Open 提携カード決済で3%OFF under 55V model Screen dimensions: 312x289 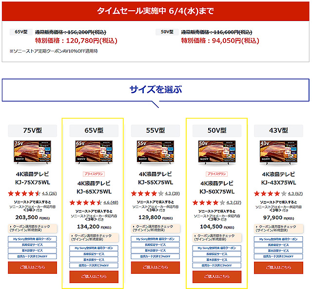(x=156, y=256)
